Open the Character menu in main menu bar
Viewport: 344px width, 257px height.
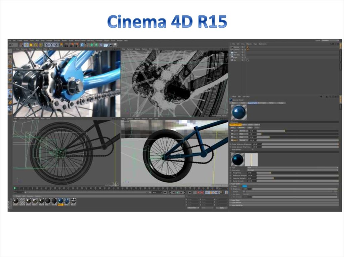point(99,41)
